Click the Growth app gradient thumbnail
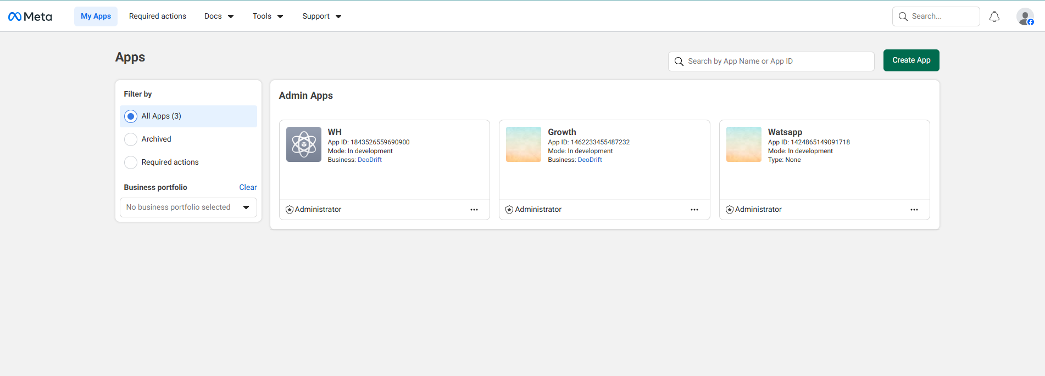 524,144
